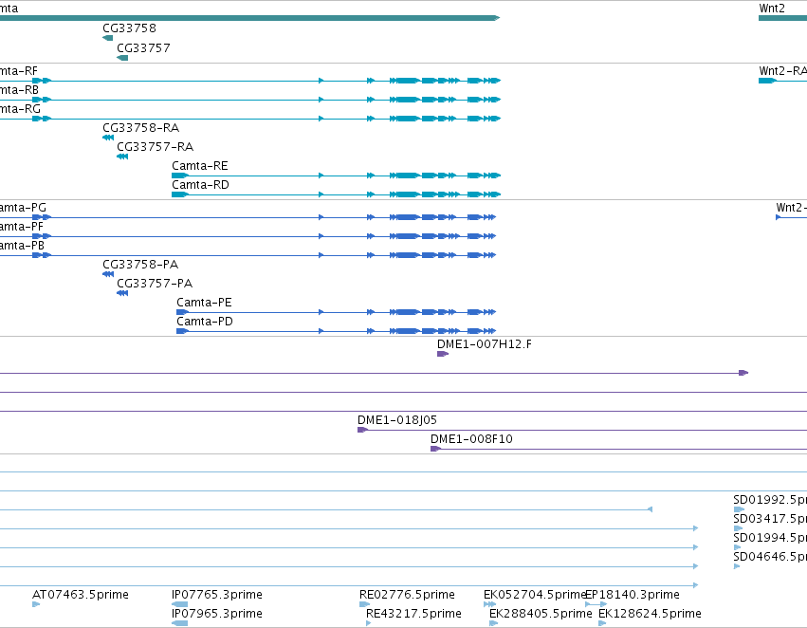This screenshot has width=807, height=628.
Task: Click the first exon of Camta-RB
Action: 37,100
